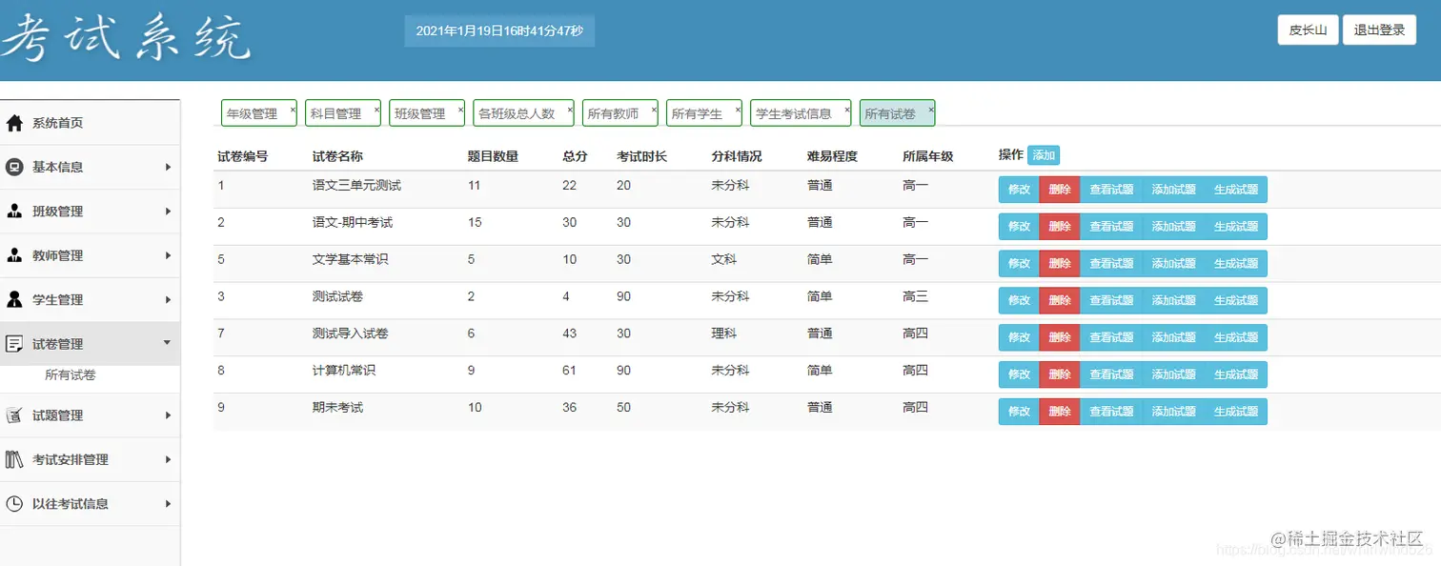
Task: Click 添加试题 for 文学基本常识
Action: (x=1173, y=263)
